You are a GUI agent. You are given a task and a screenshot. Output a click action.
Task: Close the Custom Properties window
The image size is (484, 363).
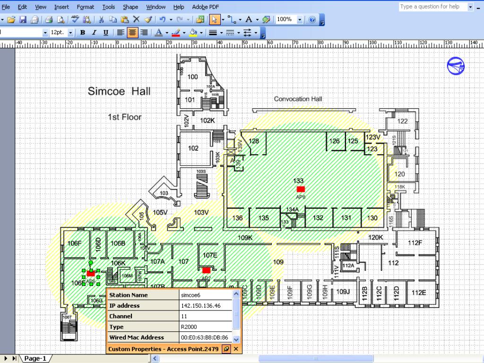click(x=236, y=349)
